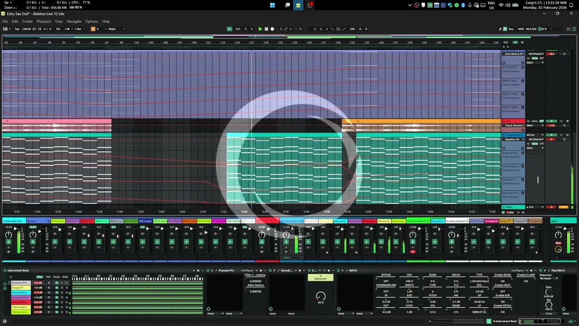The image size is (579, 326).
Task: Click the Stop button in transport
Action: (x=266, y=29)
